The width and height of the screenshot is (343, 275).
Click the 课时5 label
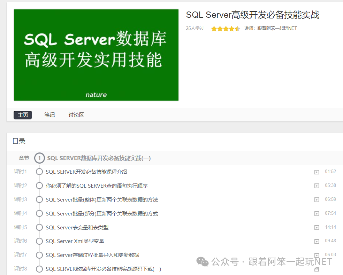21,227
